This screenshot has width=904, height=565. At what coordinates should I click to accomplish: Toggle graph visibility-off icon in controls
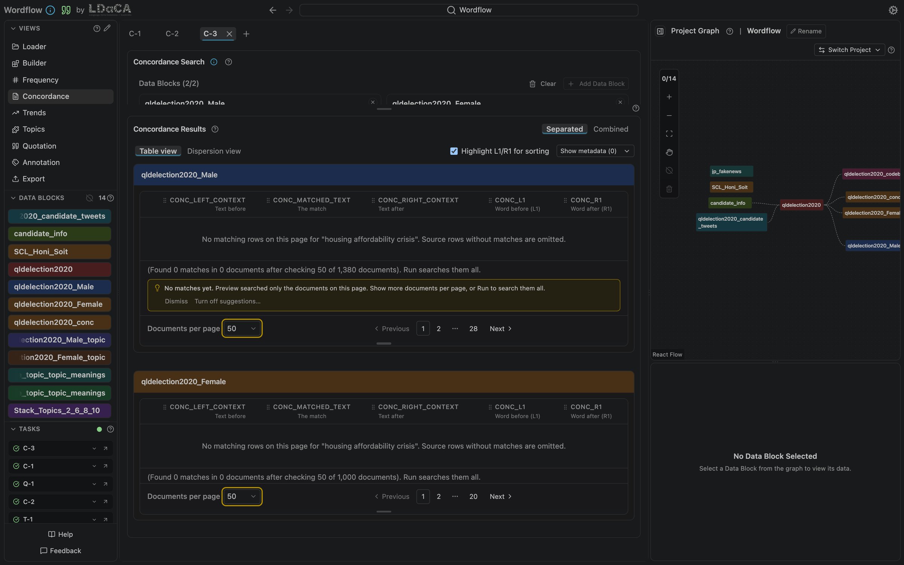pyautogui.click(x=669, y=171)
